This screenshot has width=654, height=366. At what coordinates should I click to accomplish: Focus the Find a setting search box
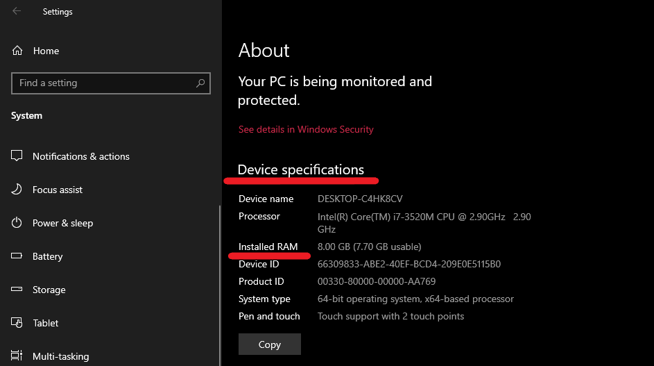click(x=111, y=83)
